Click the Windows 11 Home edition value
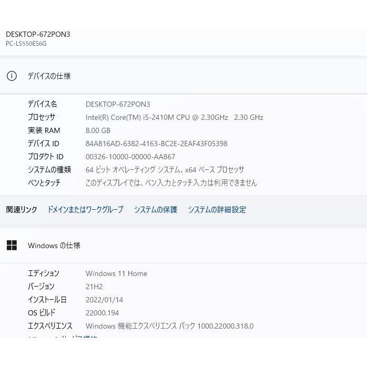Screen dimensions: 367x367 pos(116,273)
